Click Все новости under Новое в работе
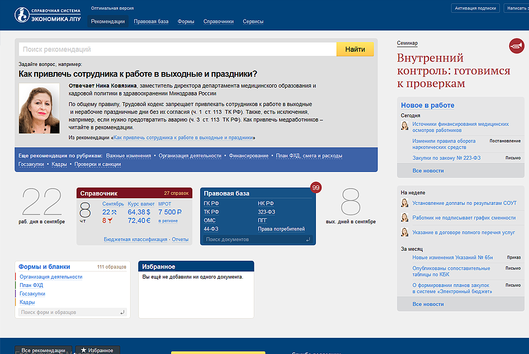 [428, 170]
